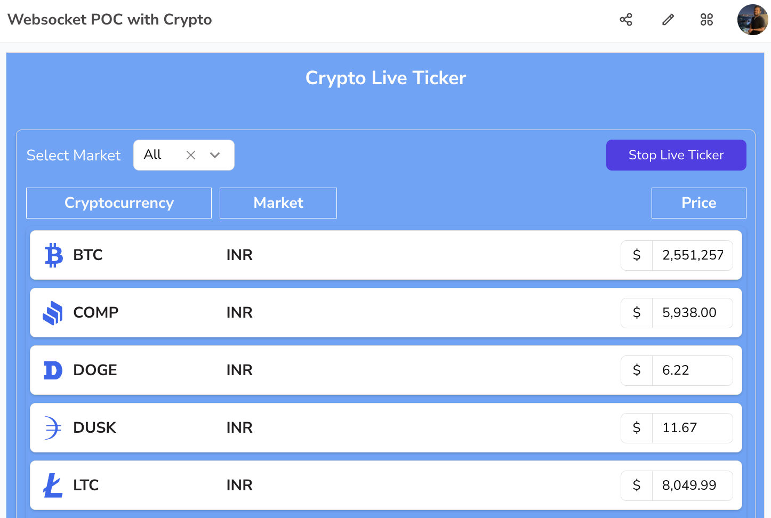Click the pencil edit icon
The width and height of the screenshot is (771, 518).
[668, 20]
